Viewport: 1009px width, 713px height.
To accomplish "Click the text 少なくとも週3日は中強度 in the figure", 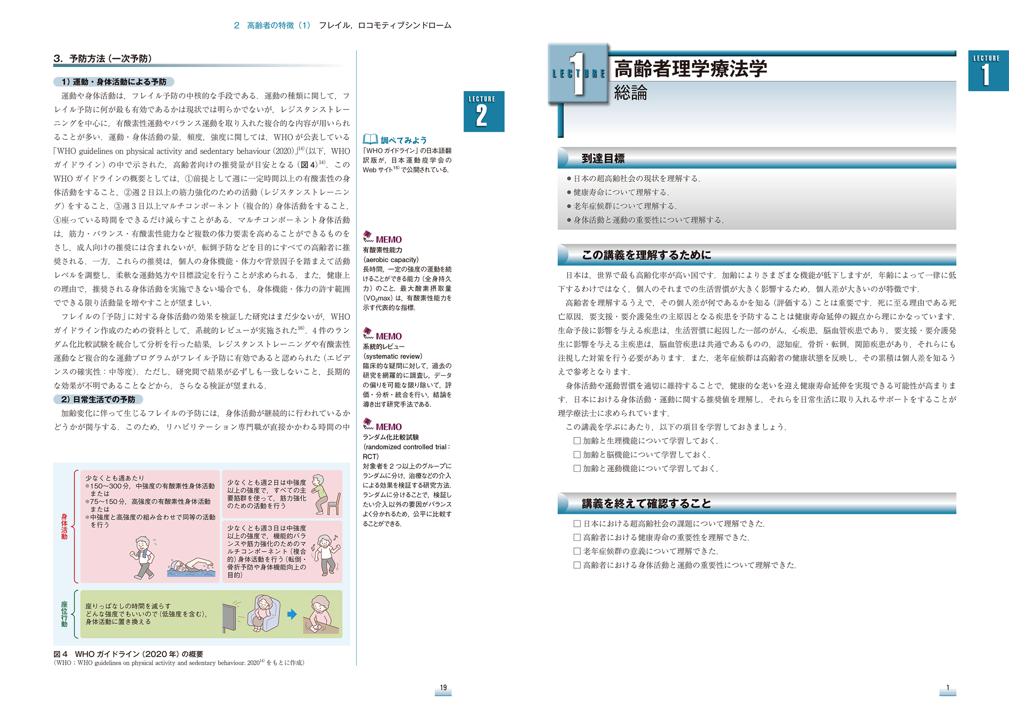I will 266,528.
